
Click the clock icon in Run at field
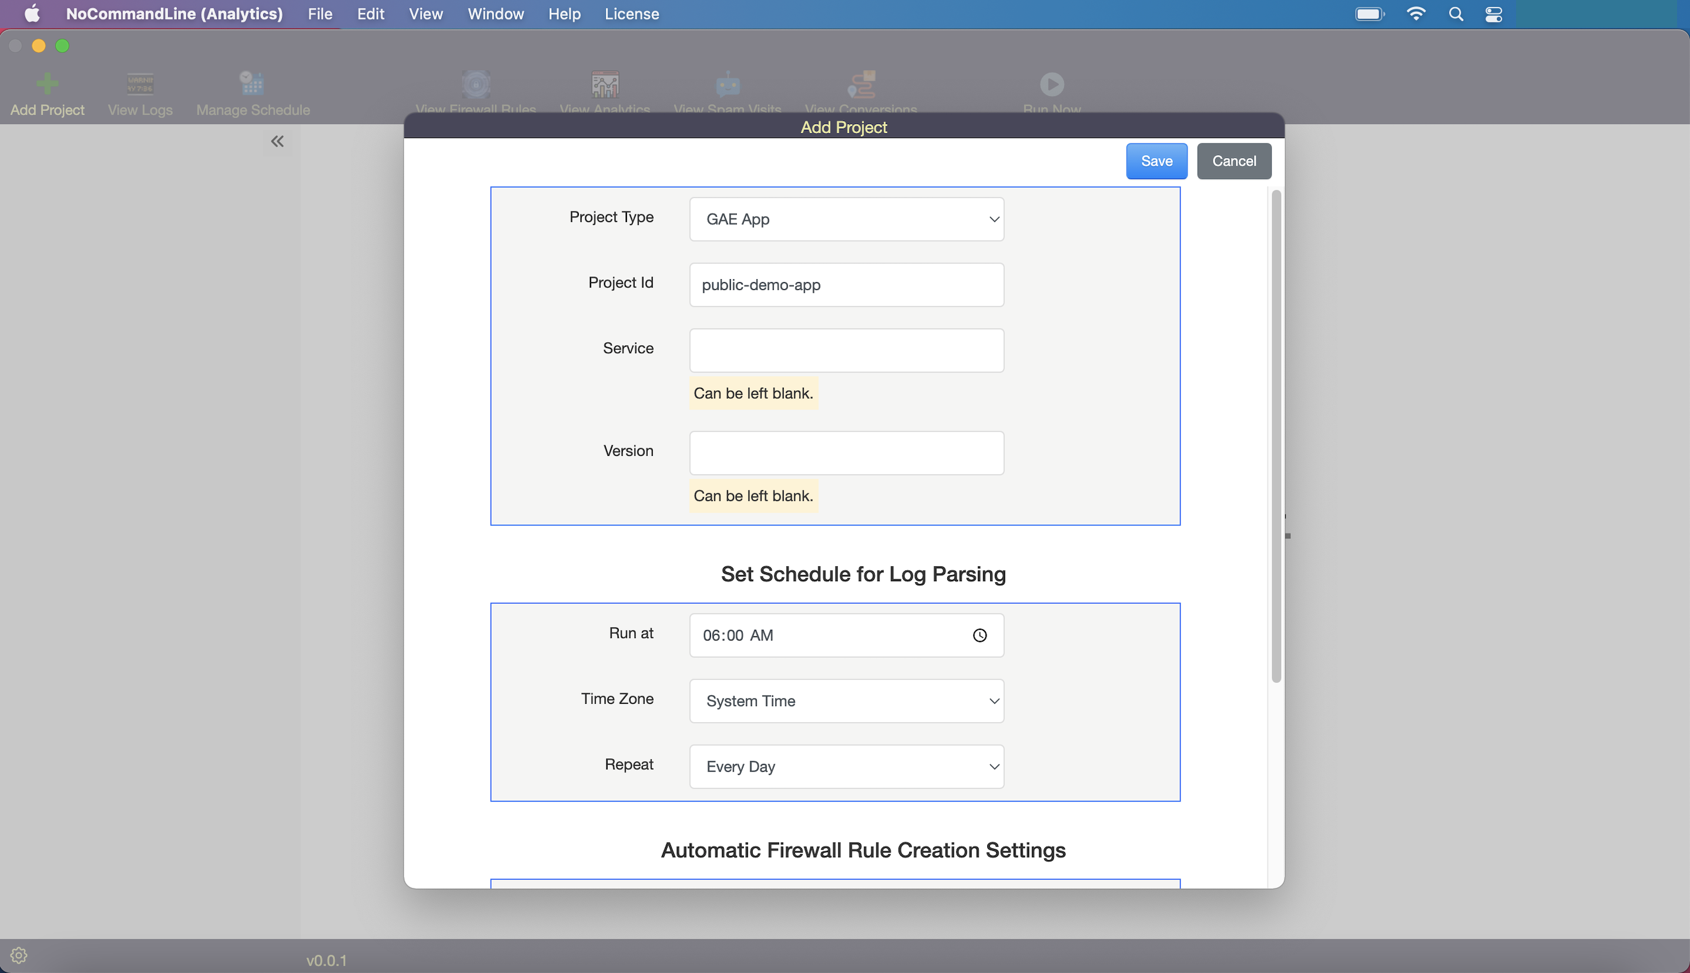[980, 636]
